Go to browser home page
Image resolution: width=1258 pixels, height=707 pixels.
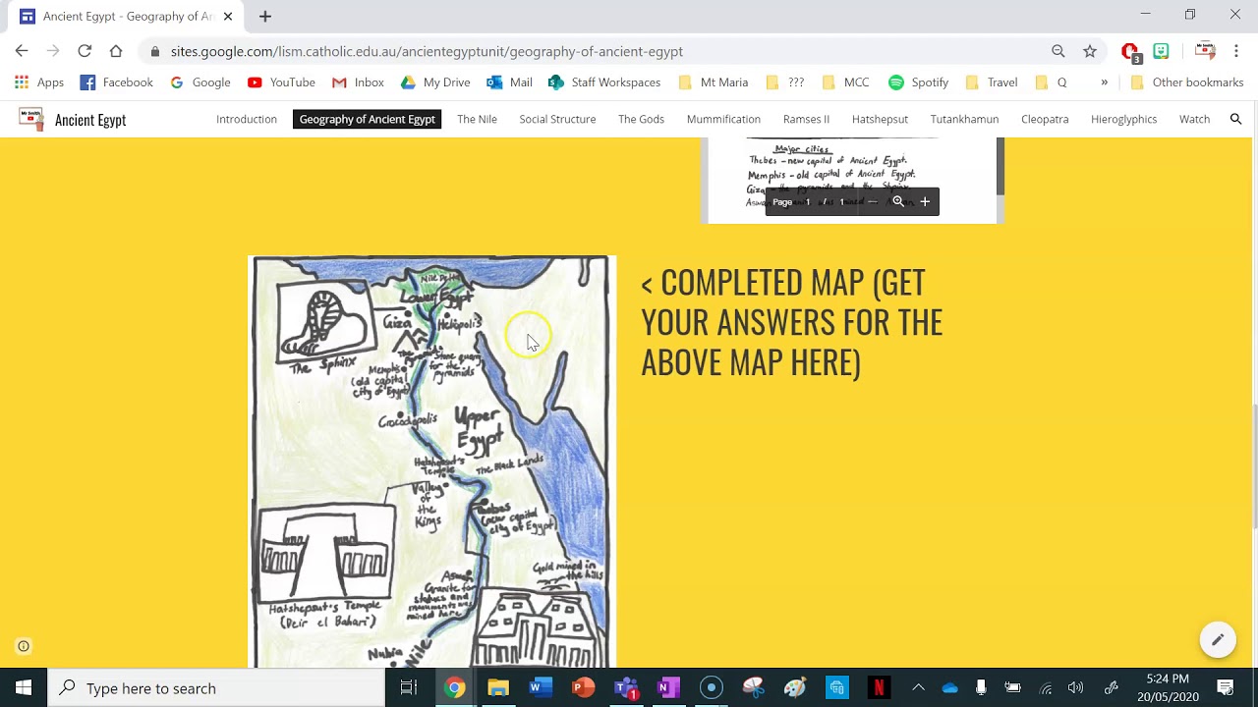[116, 51]
